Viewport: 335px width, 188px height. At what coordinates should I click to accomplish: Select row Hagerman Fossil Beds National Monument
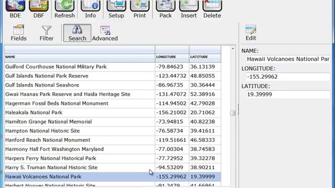(x=113, y=103)
